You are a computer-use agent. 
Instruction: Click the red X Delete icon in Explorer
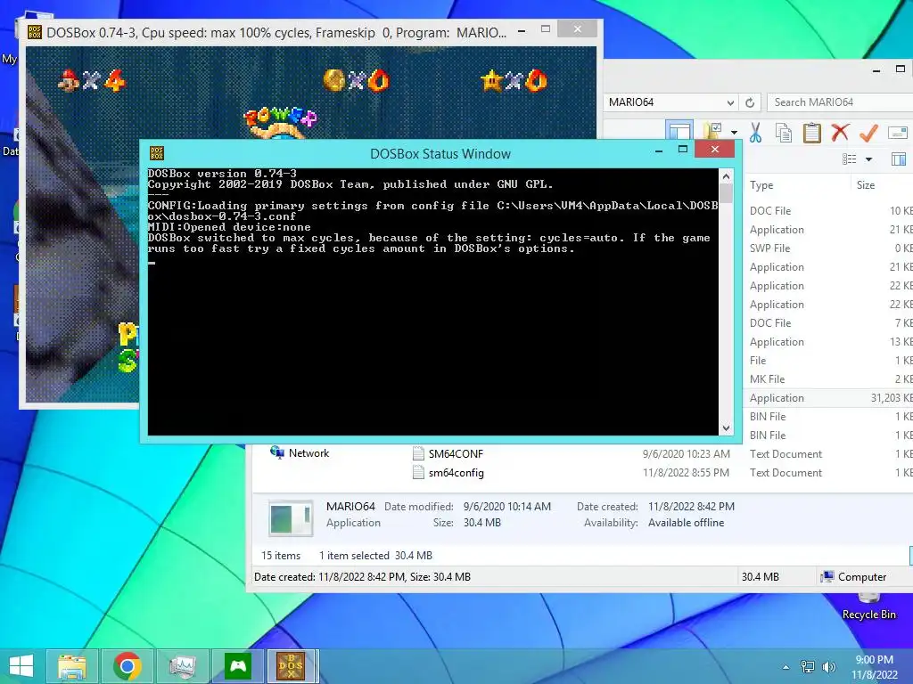point(840,133)
